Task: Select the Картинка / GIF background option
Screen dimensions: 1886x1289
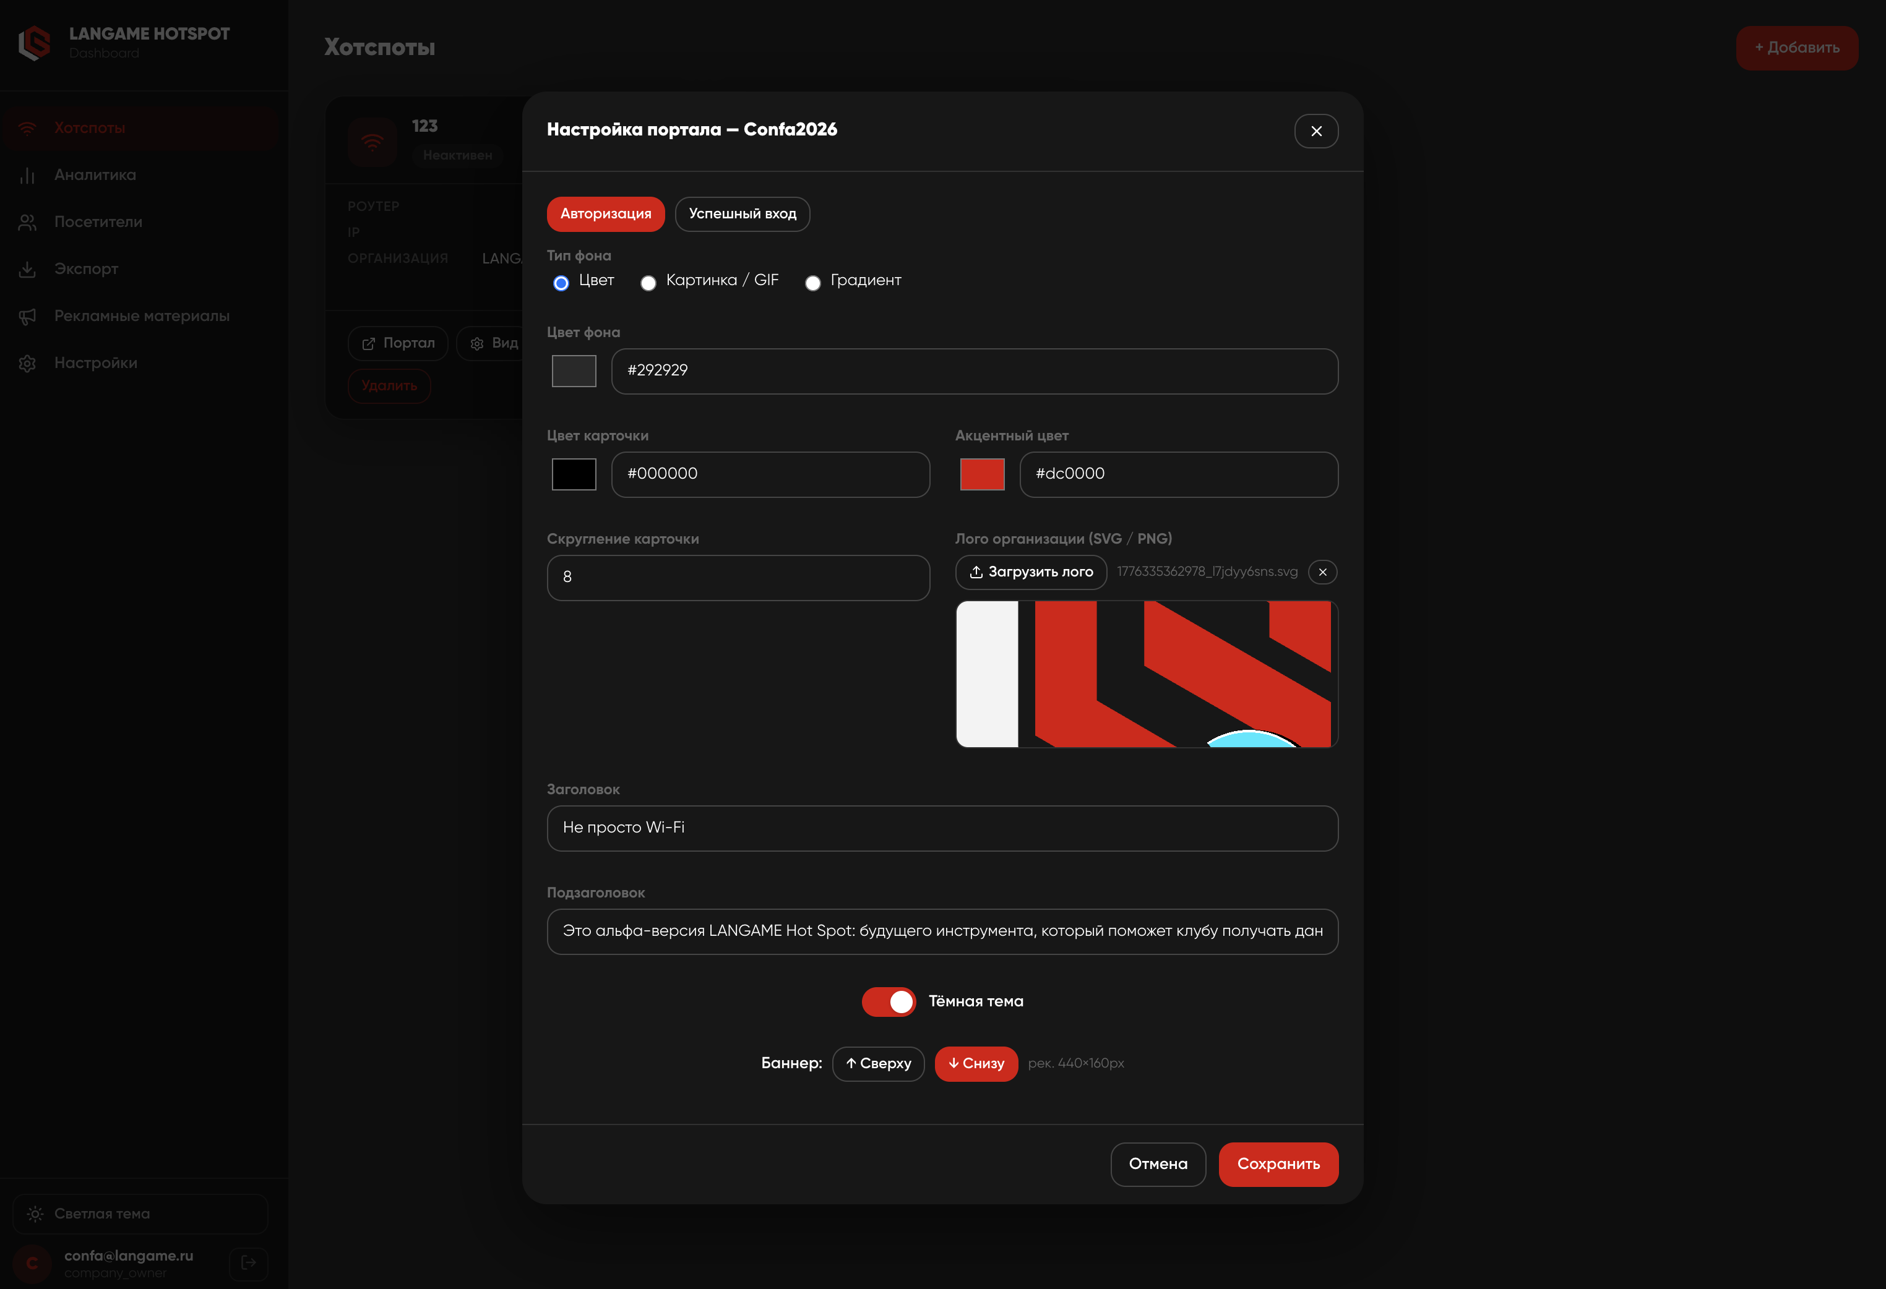Action: coord(648,283)
